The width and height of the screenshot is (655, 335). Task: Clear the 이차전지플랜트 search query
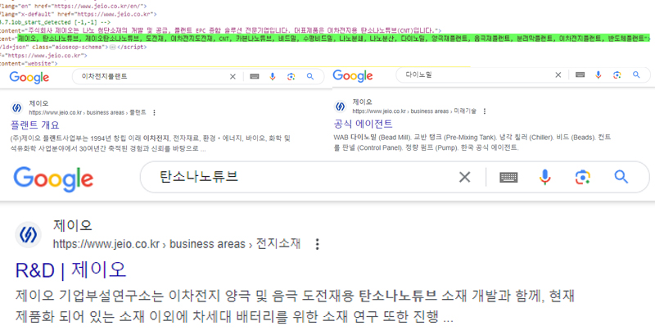click(x=233, y=76)
